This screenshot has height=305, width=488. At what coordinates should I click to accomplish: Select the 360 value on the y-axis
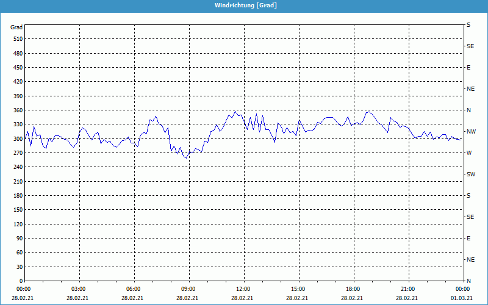16,110
